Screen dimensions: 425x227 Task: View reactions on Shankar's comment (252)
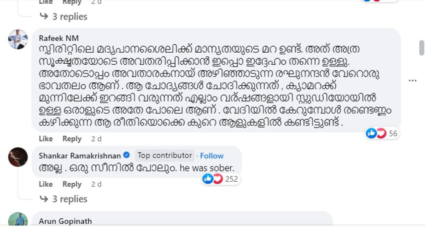[221, 179]
